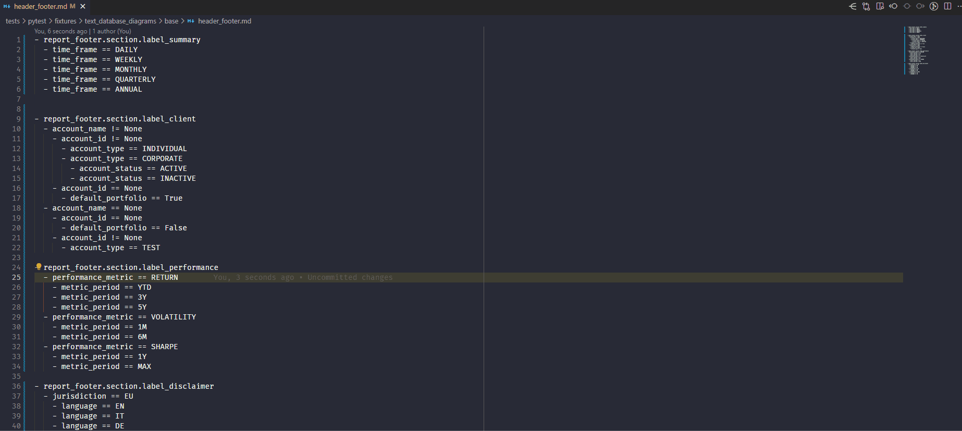Split the editor to the right
Viewport: 962px width, 431px height.
(947, 6)
